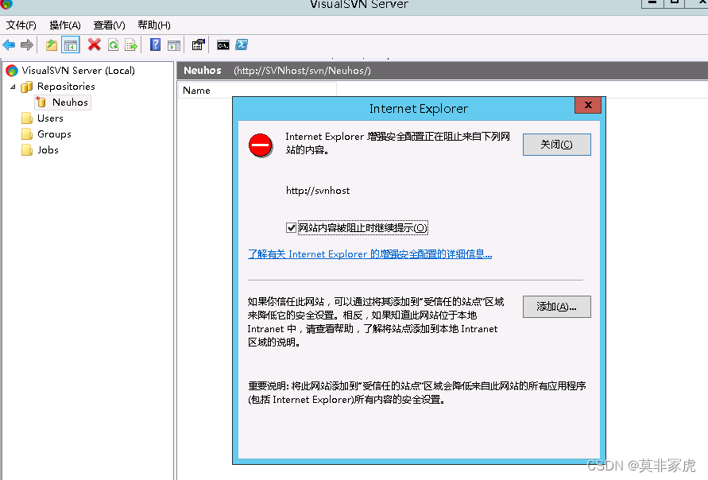This screenshot has height=480, width=708.
Task: Open the Help icon in the toolbar
Action: (x=154, y=45)
